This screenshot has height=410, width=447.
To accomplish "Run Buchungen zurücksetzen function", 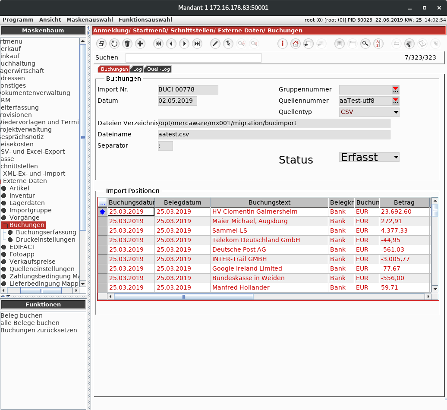I will [x=39, y=330].
